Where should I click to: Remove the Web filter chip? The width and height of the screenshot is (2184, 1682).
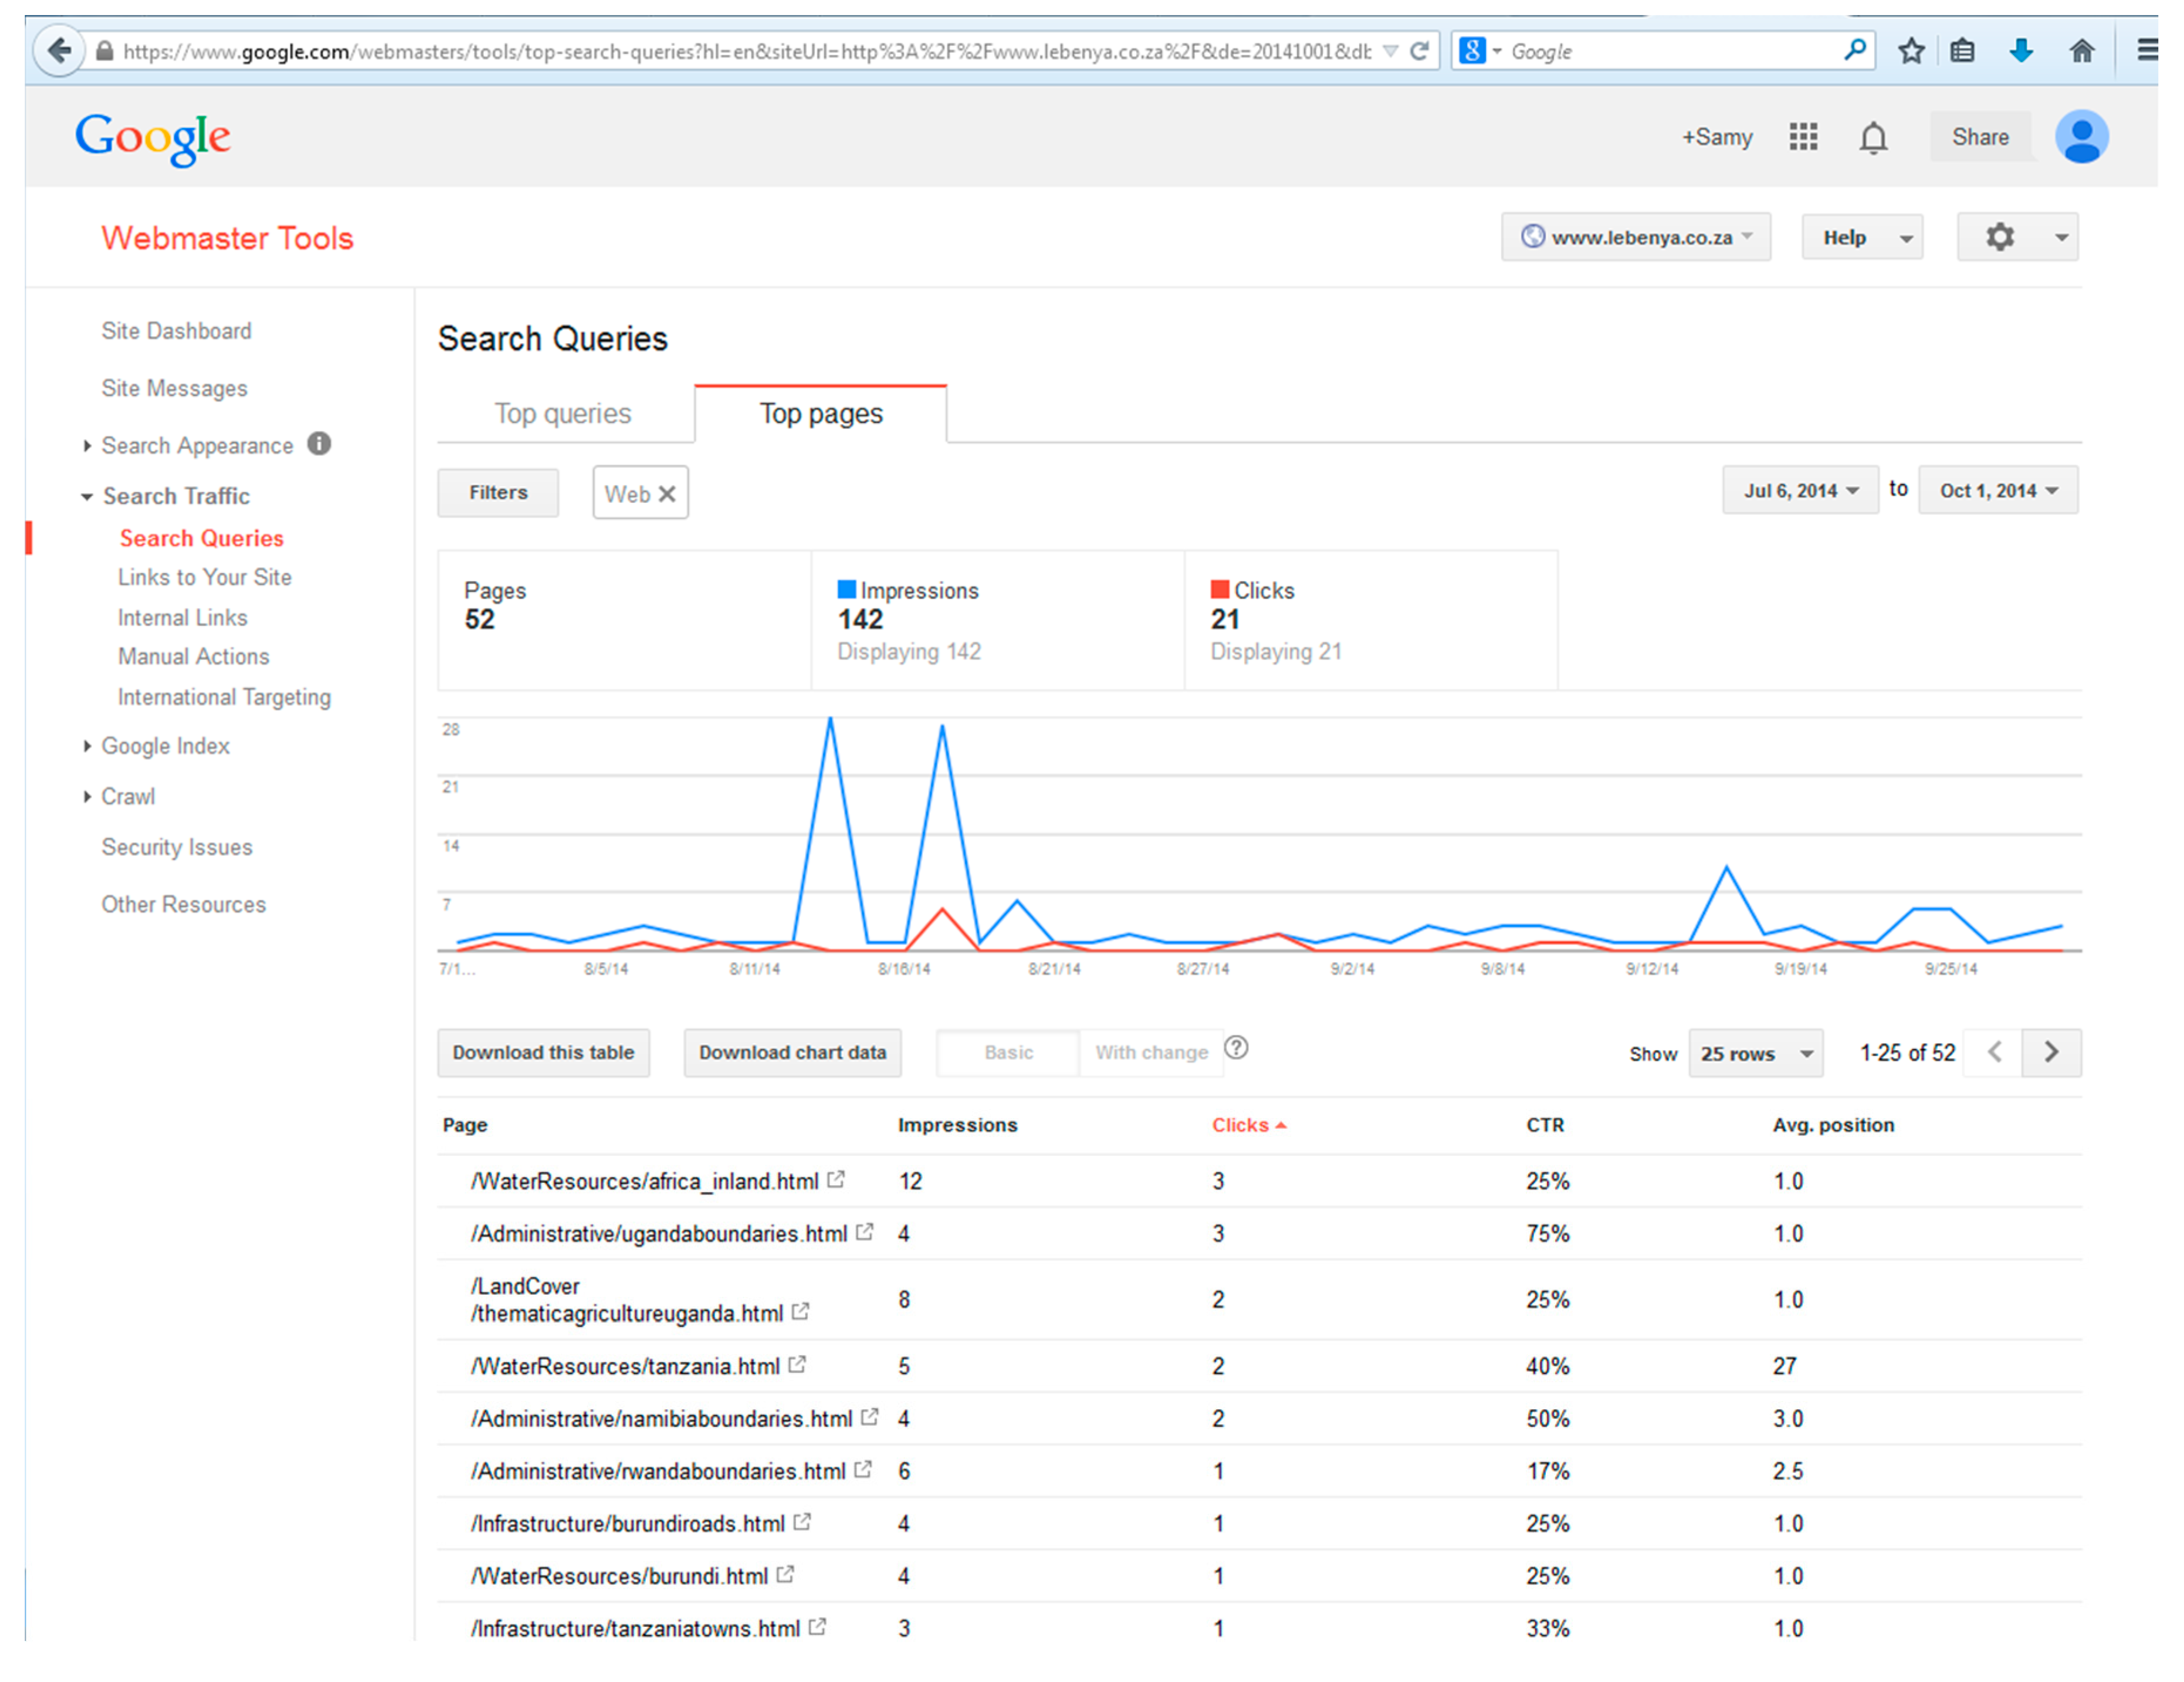[667, 494]
